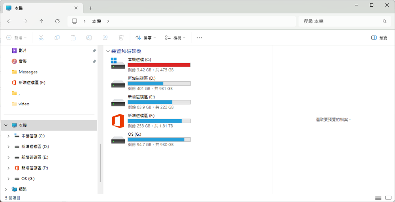Open the Messages folder in sidebar
The width and height of the screenshot is (395, 202).
coord(28,72)
